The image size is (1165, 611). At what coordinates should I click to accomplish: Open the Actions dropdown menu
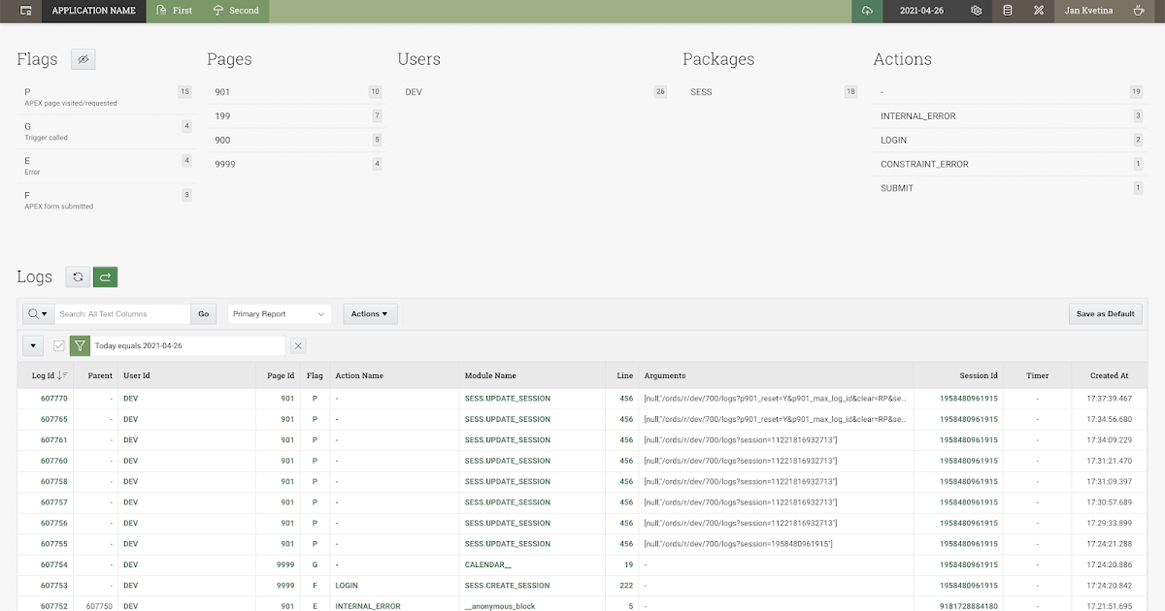369,313
